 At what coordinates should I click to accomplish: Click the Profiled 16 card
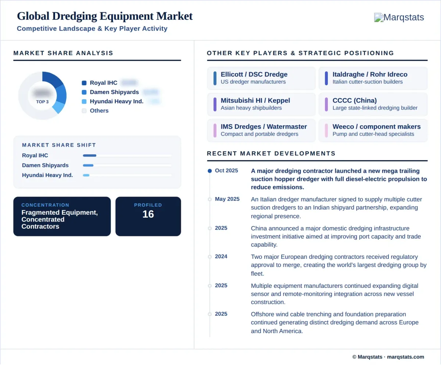148,216
